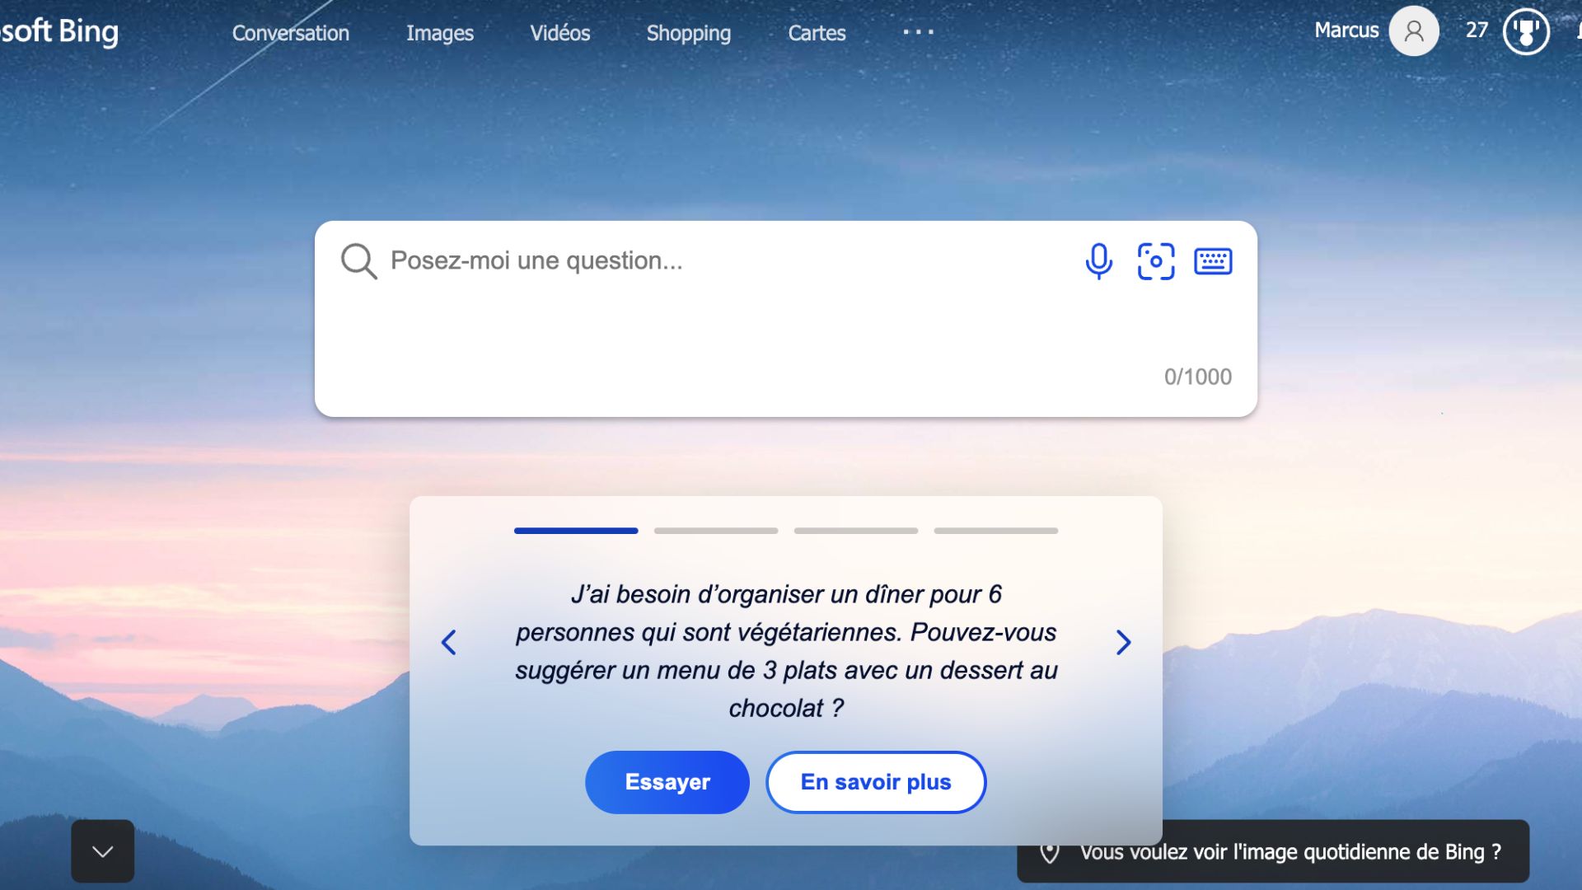The height and width of the screenshot is (890, 1582).
Task: Open the rewards trophy icon
Action: (x=1526, y=31)
